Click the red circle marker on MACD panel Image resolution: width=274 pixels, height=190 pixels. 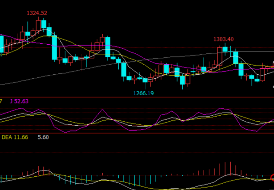272,177
